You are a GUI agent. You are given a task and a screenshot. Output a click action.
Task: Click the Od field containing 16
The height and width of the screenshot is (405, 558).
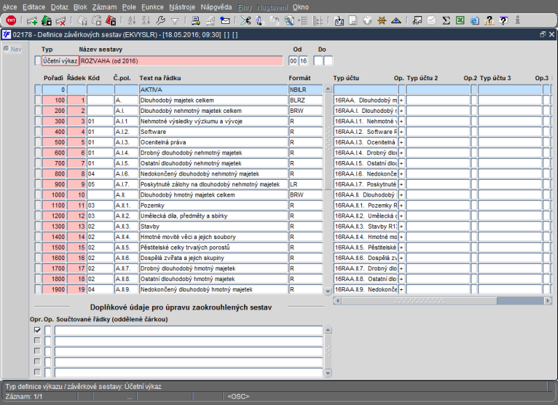(x=303, y=61)
